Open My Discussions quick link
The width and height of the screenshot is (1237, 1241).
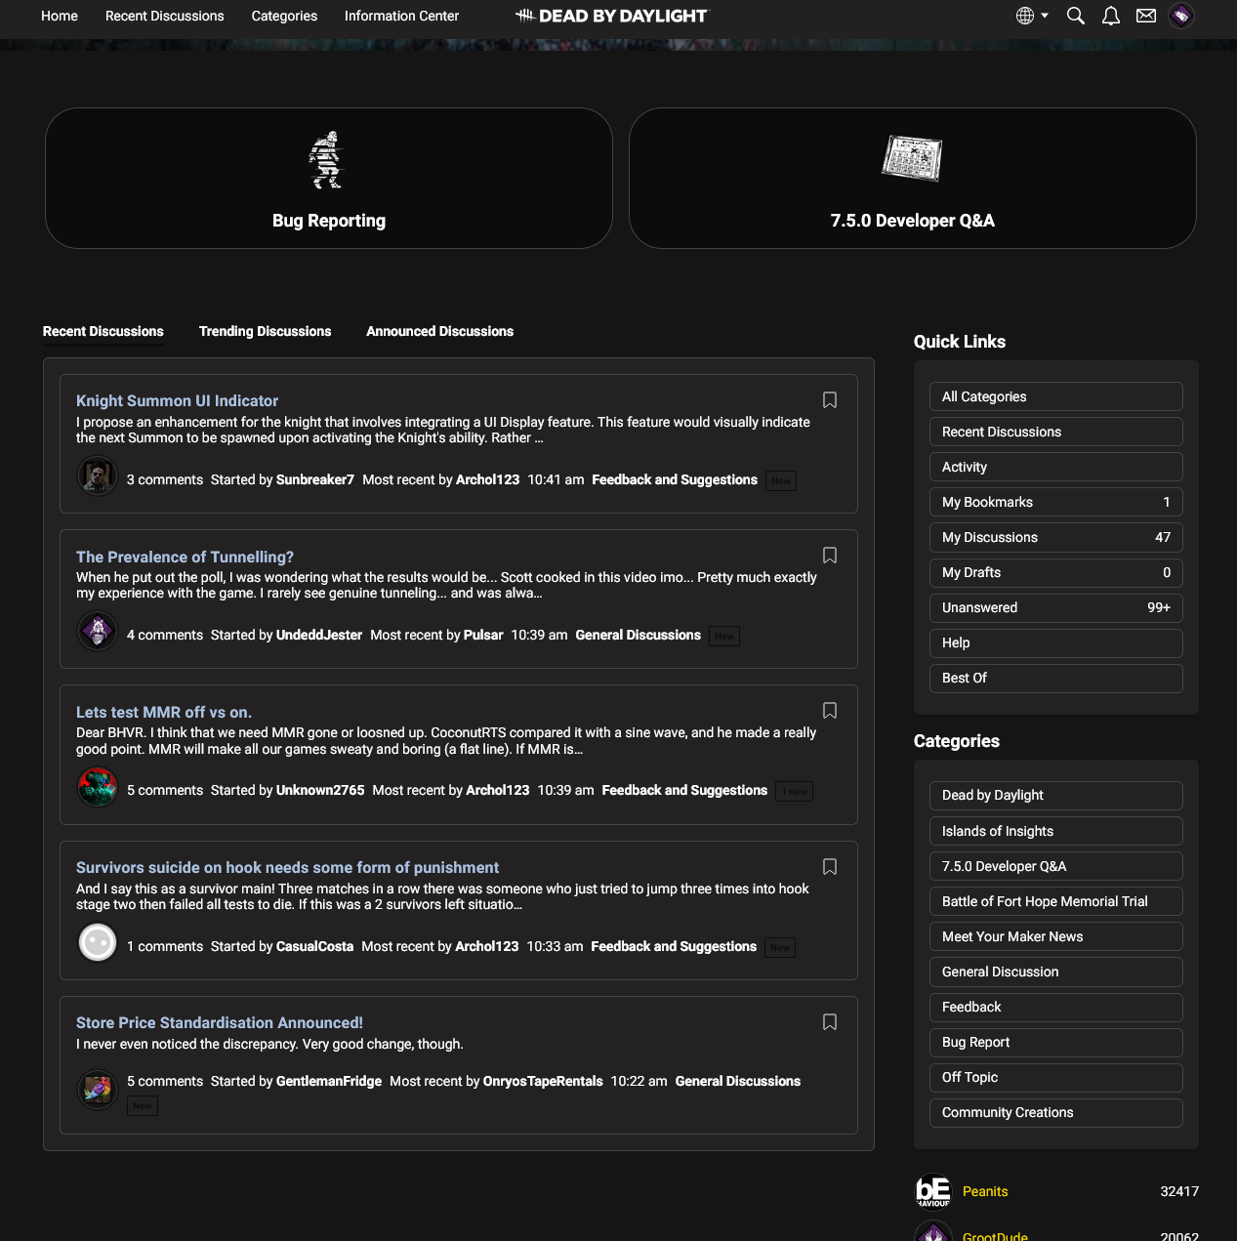click(1056, 537)
